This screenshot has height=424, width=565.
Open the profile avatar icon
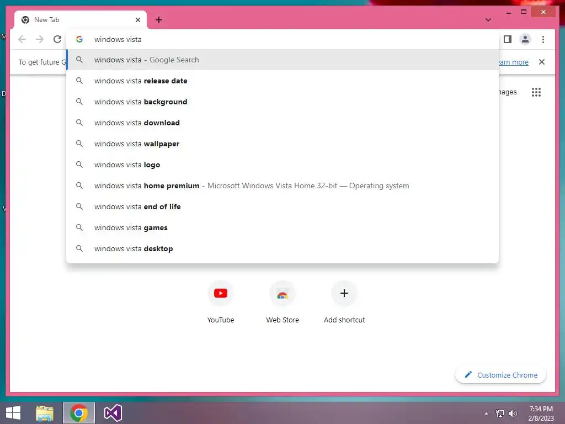(525, 39)
